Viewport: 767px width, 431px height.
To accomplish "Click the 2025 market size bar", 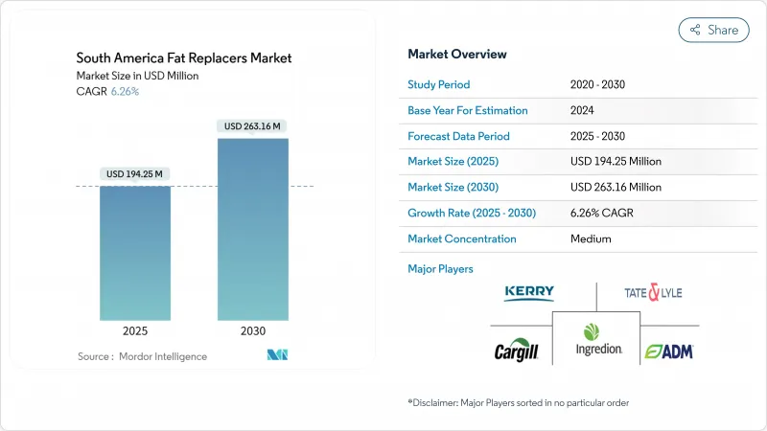I will click(136, 253).
